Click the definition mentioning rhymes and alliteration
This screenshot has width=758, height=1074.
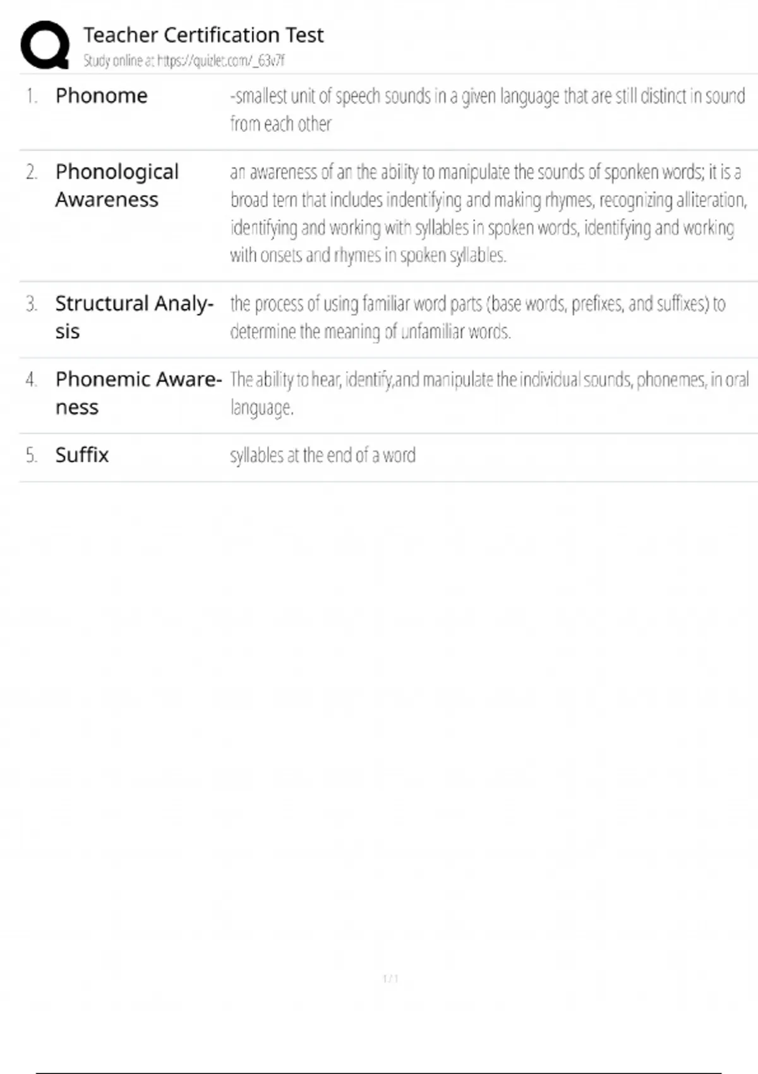[487, 214]
